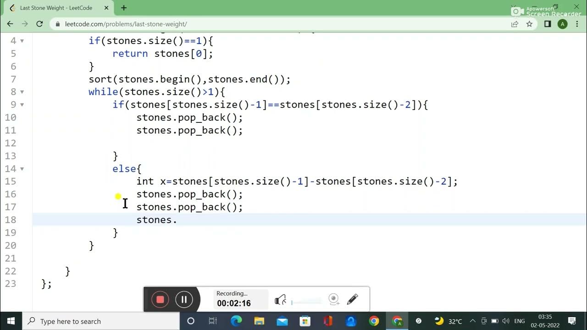
Task: Open the Chrome profile avatar A
Action: click(x=562, y=24)
